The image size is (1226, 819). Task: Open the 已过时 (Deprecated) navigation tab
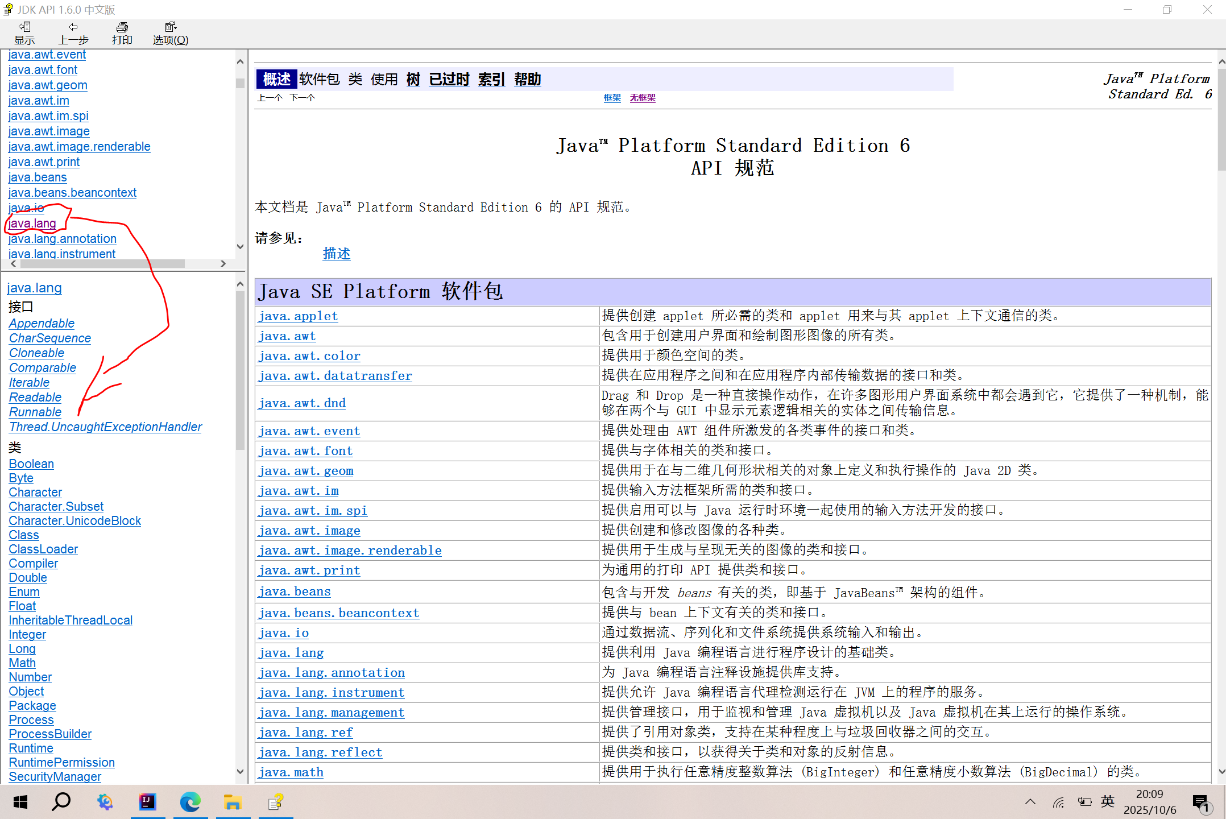click(449, 80)
